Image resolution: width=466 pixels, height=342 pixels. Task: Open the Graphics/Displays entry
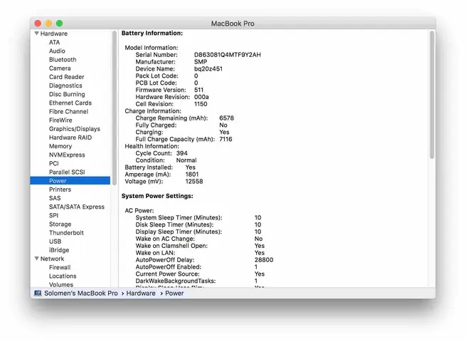point(75,128)
